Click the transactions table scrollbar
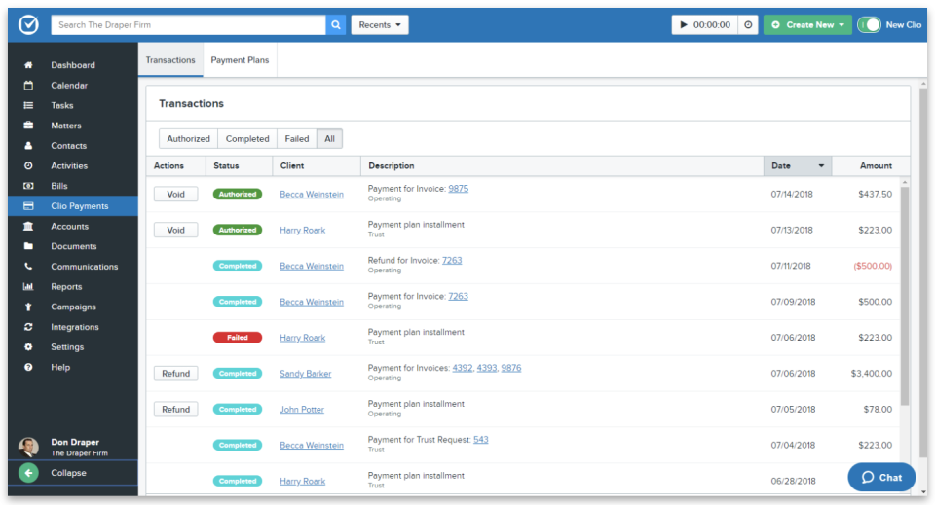Viewport: 935px width, 505px height. pos(905,298)
